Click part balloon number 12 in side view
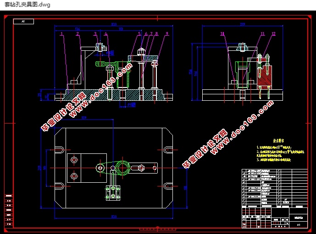The image size is (316, 234). [273, 34]
